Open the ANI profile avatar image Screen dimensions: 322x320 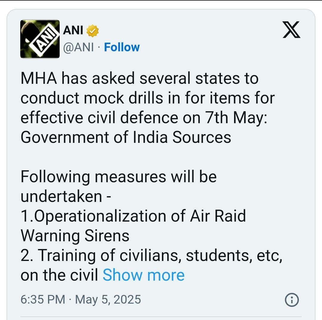pyautogui.click(x=40, y=39)
